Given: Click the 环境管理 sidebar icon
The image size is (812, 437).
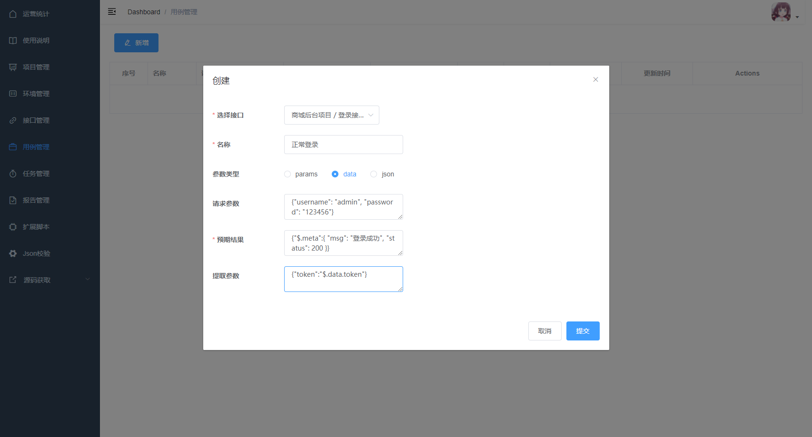Looking at the screenshot, I should [13, 94].
